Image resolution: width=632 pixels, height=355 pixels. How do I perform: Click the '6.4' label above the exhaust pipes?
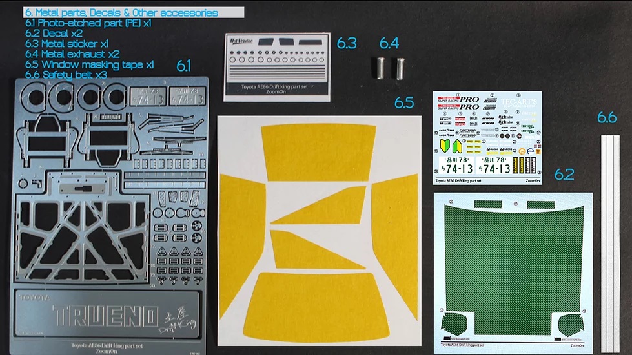tap(389, 43)
